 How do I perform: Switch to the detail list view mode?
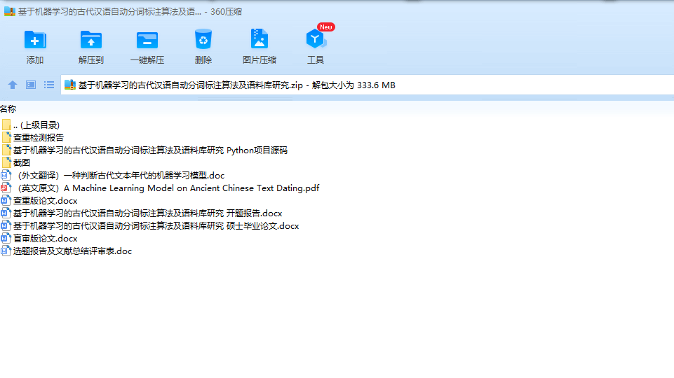[49, 85]
